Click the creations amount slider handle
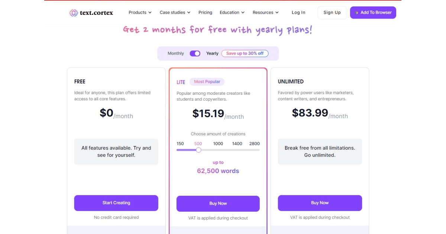The width and height of the screenshot is (446, 234). pos(198,150)
